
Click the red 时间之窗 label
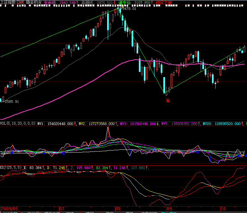pyautogui.click(x=164, y=3)
